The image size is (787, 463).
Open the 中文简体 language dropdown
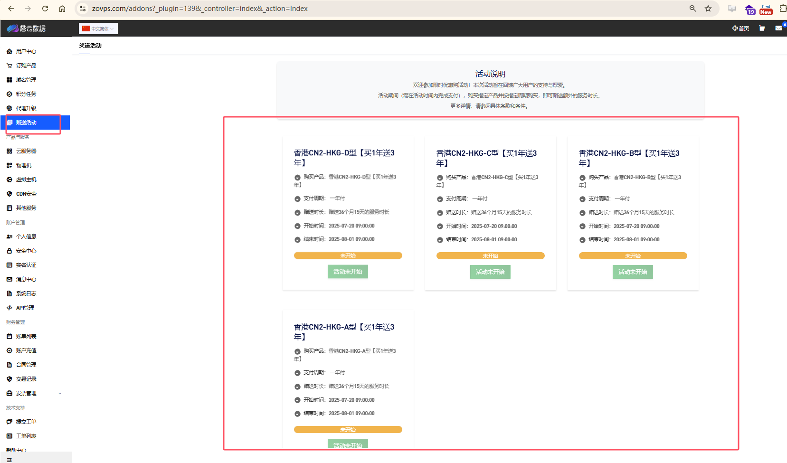pos(98,28)
